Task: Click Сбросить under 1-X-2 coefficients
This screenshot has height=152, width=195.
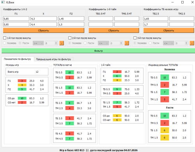Action: [44, 30]
